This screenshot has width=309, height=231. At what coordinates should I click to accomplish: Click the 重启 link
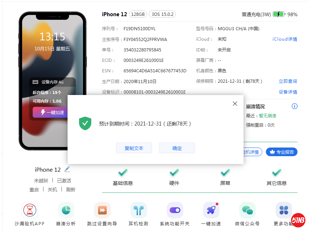34,190
